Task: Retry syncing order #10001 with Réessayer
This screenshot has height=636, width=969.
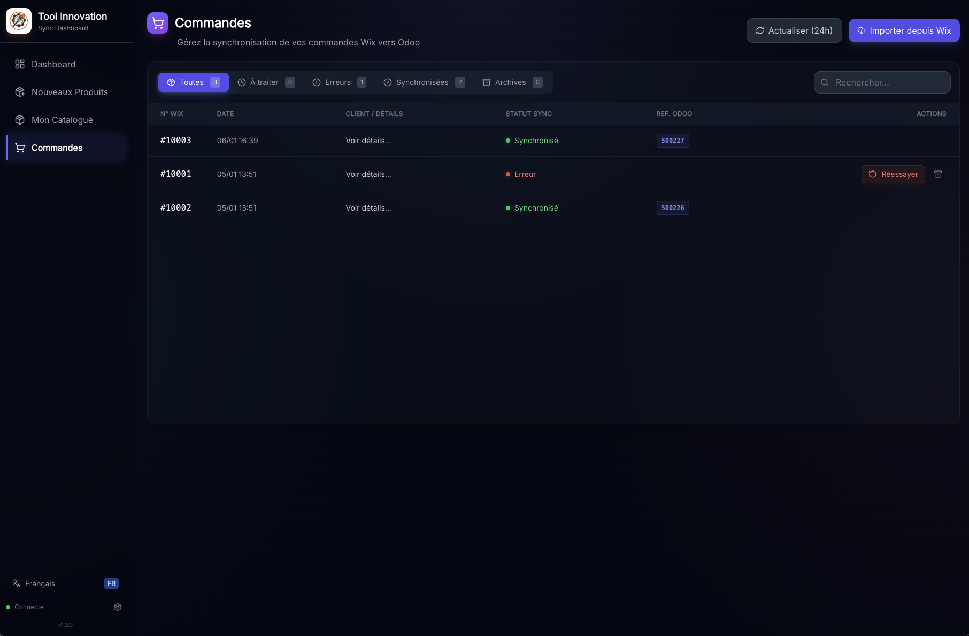Action: (x=893, y=174)
